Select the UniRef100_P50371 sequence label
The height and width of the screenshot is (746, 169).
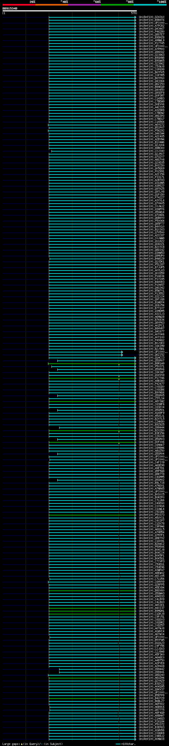(x=152, y=366)
